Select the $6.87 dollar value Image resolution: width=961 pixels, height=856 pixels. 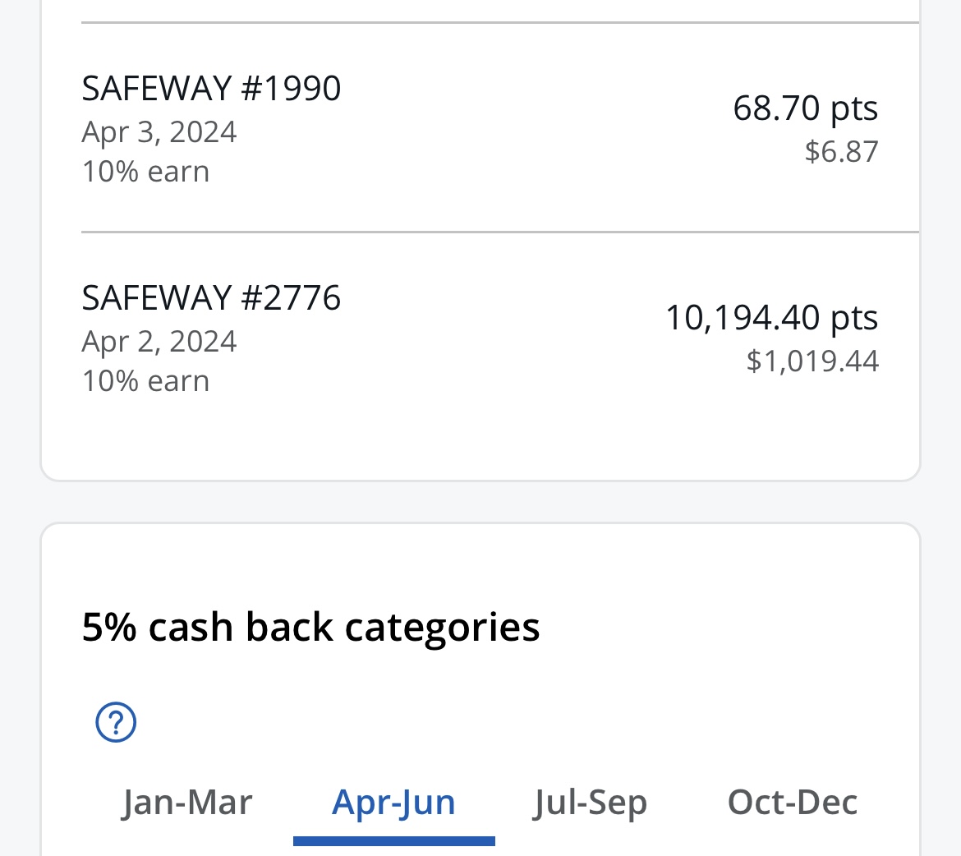tap(841, 151)
